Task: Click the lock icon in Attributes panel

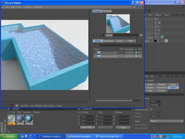Action: pyautogui.click(x=176, y=76)
